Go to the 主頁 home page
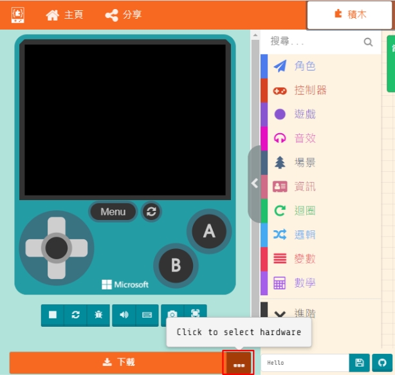This screenshot has height=375, width=395. [x=64, y=15]
